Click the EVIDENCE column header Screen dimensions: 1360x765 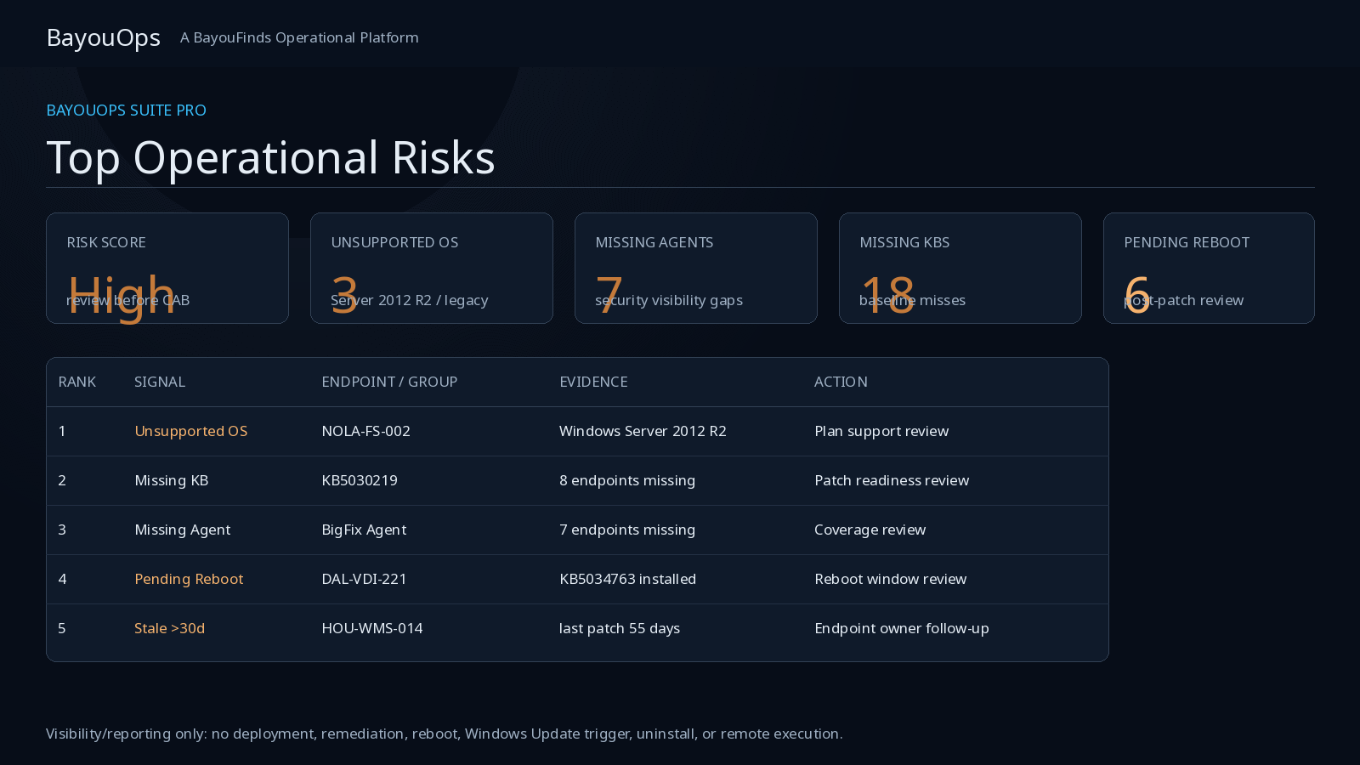coord(593,382)
